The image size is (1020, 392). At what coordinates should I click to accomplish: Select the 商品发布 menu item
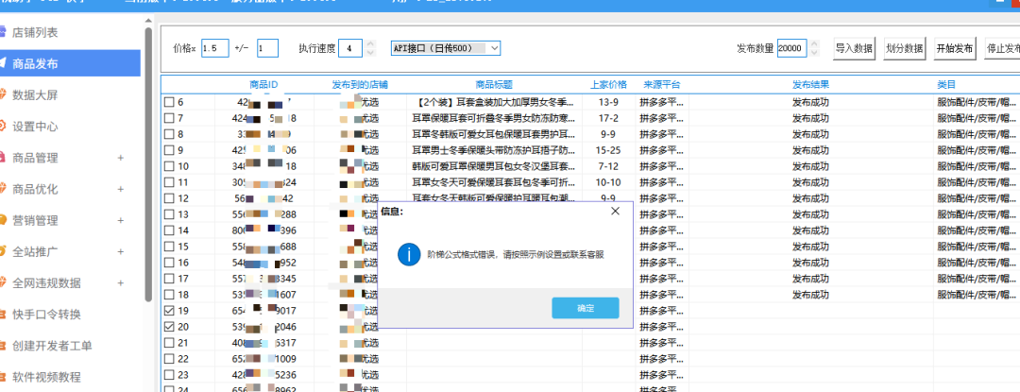(68, 63)
